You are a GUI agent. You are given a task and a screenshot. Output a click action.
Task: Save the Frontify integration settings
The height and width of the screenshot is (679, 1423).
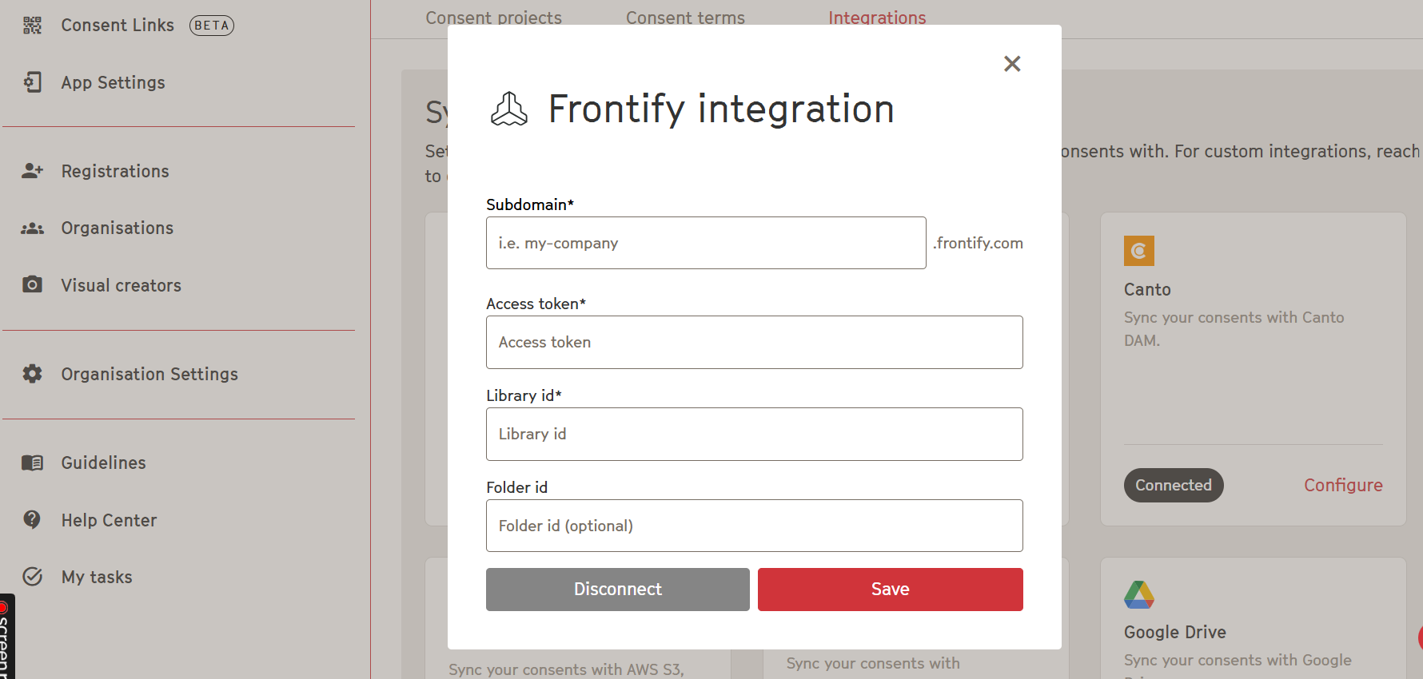pyautogui.click(x=891, y=590)
